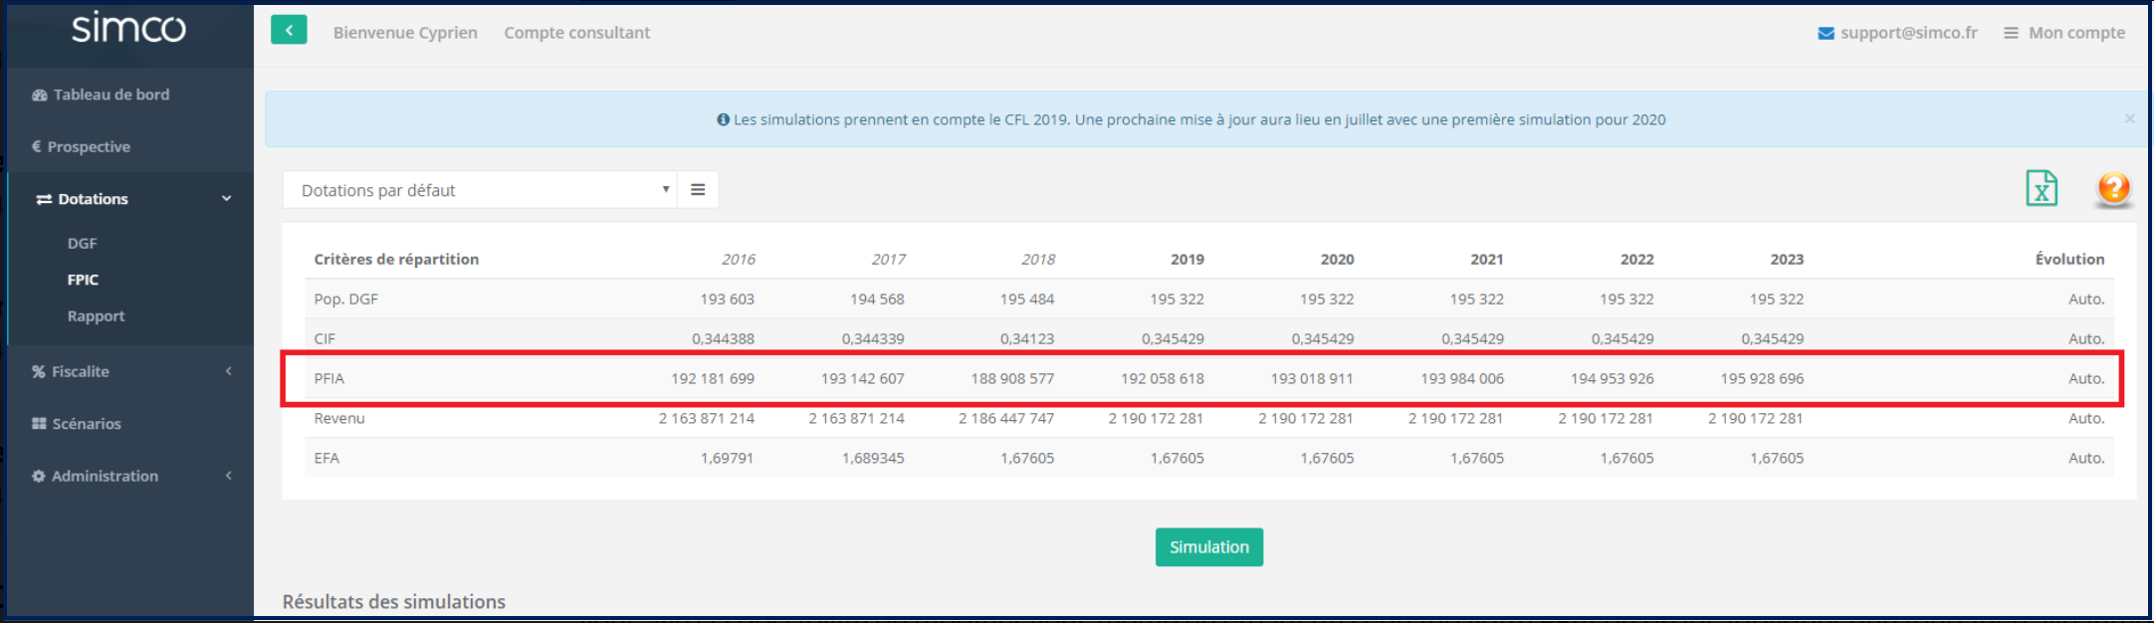Click the hamburger list icon beside dropdown
The image size is (2154, 623).
pos(698,190)
